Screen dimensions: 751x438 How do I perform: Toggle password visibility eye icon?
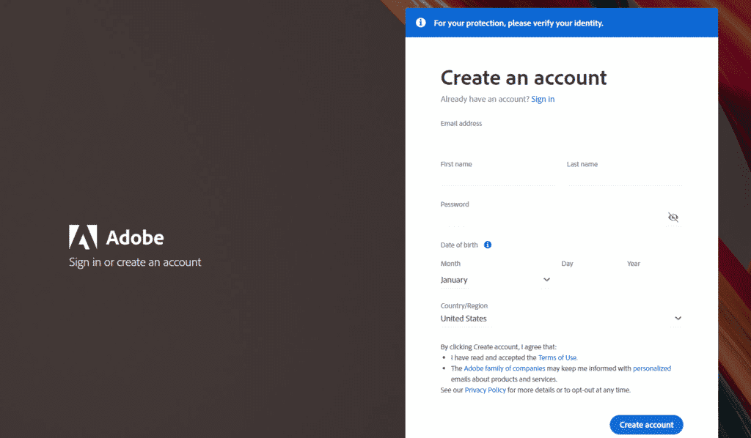[673, 218]
